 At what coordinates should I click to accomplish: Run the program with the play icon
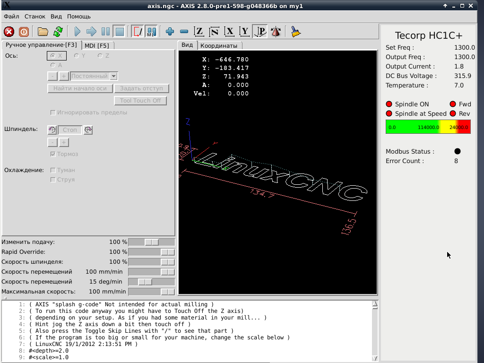click(78, 32)
